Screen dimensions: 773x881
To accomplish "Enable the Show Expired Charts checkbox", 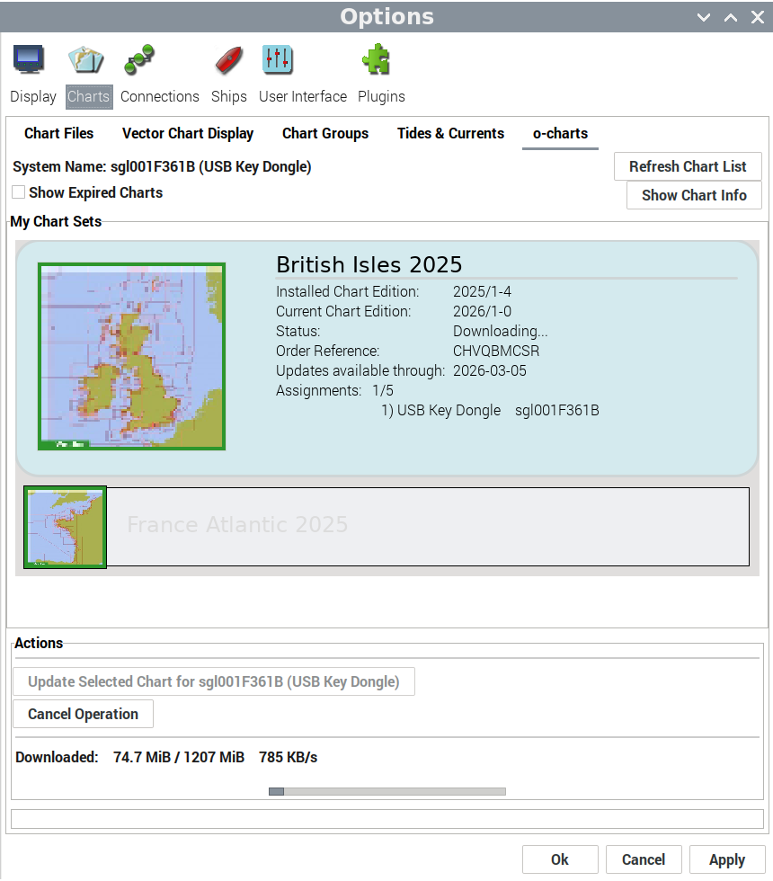I will point(19,192).
